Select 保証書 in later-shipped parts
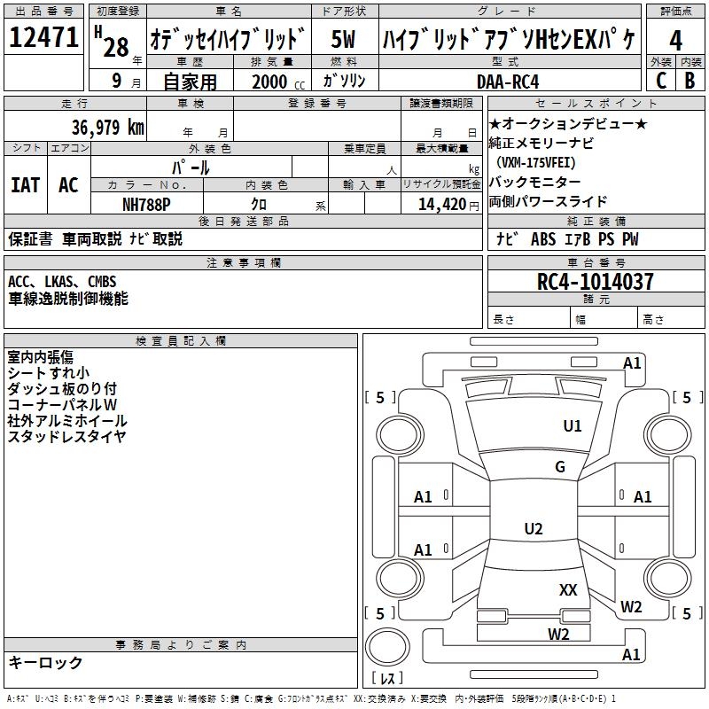Image resolution: width=709 pixels, height=709 pixels. [30, 238]
